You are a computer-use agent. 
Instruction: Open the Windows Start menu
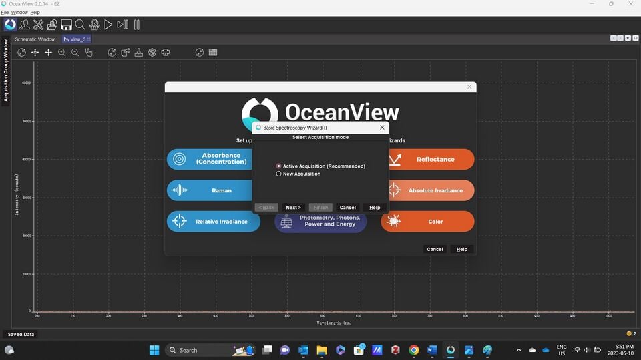point(154,350)
